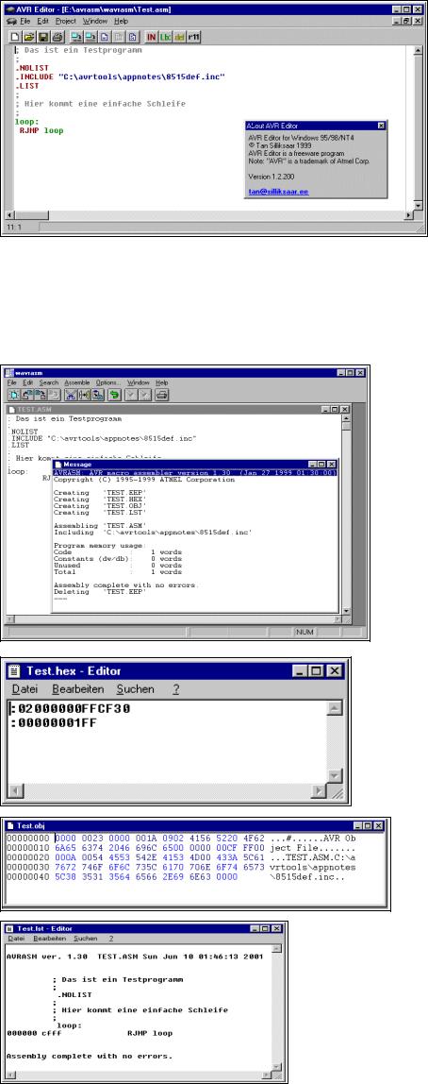Click the New file icon in AVR Editor toolbar
The image size is (428, 1084).
coord(15,37)
